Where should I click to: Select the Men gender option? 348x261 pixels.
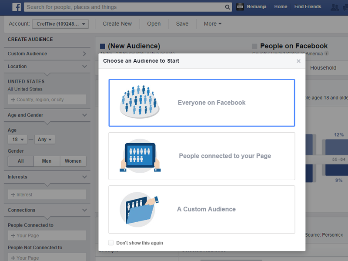47,161
